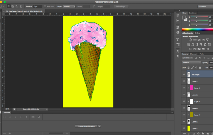Click the Create Video Timeline button
Viewport: 213px width, 135px height.
click(x=86, y=126)
